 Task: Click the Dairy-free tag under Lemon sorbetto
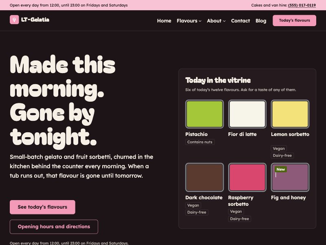pos(282,156)
